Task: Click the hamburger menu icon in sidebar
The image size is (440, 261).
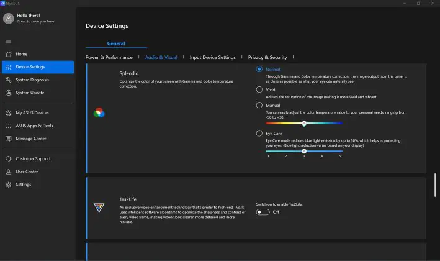Action: [x=9, y=42]
